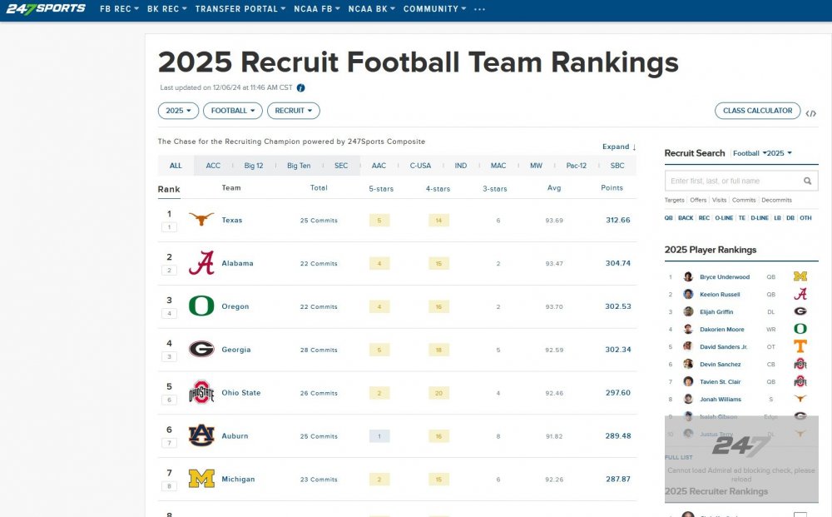Open the 2025 year dropdown
This screenshot has height=517, width=832.
click(178, 111)
